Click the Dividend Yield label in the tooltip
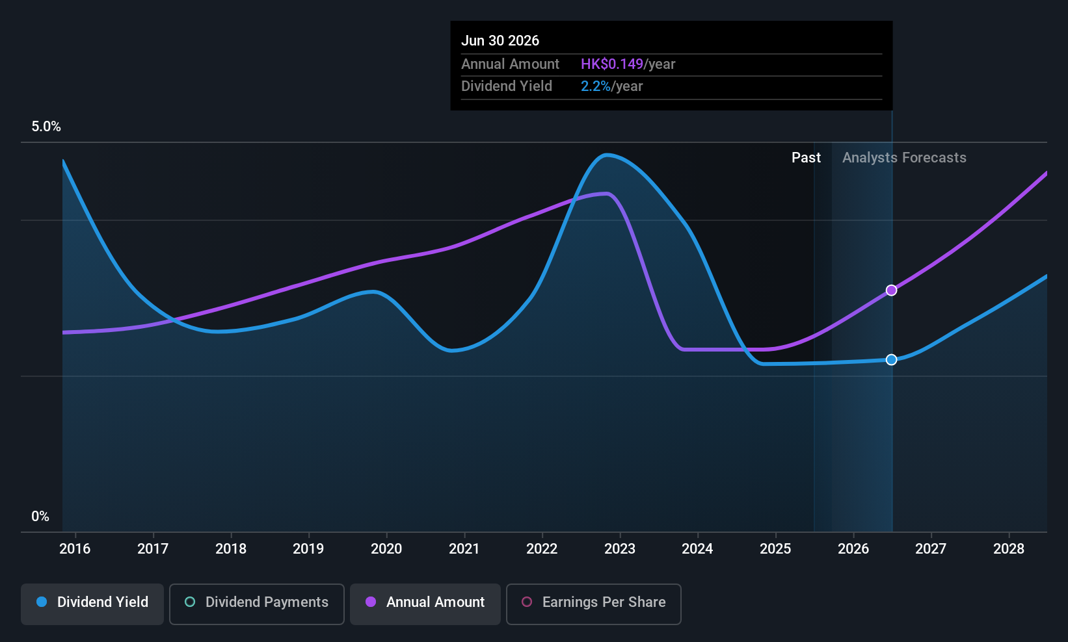Screen dimensions: 1068x642 coord(507,86)
